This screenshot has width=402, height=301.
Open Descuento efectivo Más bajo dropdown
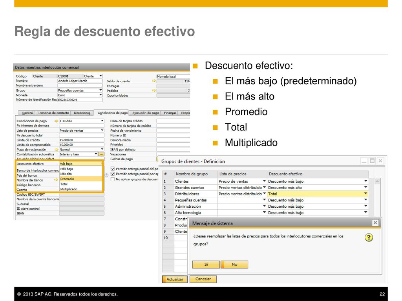coord(102,163)
